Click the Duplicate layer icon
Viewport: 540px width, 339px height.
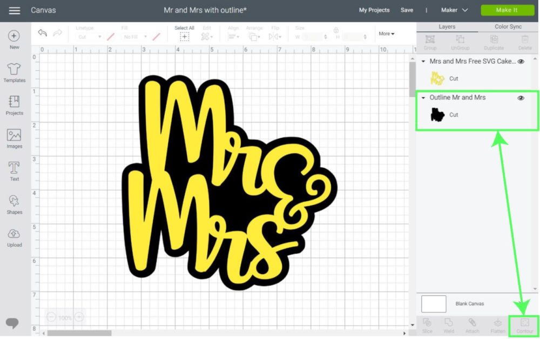click(x=494, y=40)
